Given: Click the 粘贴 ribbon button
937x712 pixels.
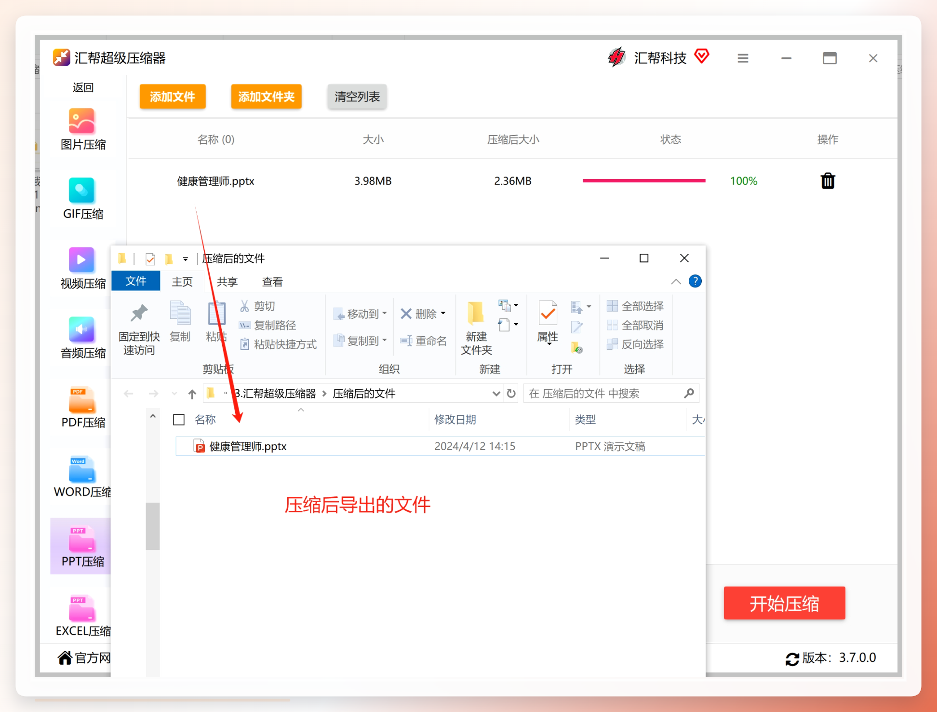Looking at the screenshot, I should pos(216,322).
